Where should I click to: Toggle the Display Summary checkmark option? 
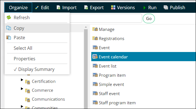[37, 69]
